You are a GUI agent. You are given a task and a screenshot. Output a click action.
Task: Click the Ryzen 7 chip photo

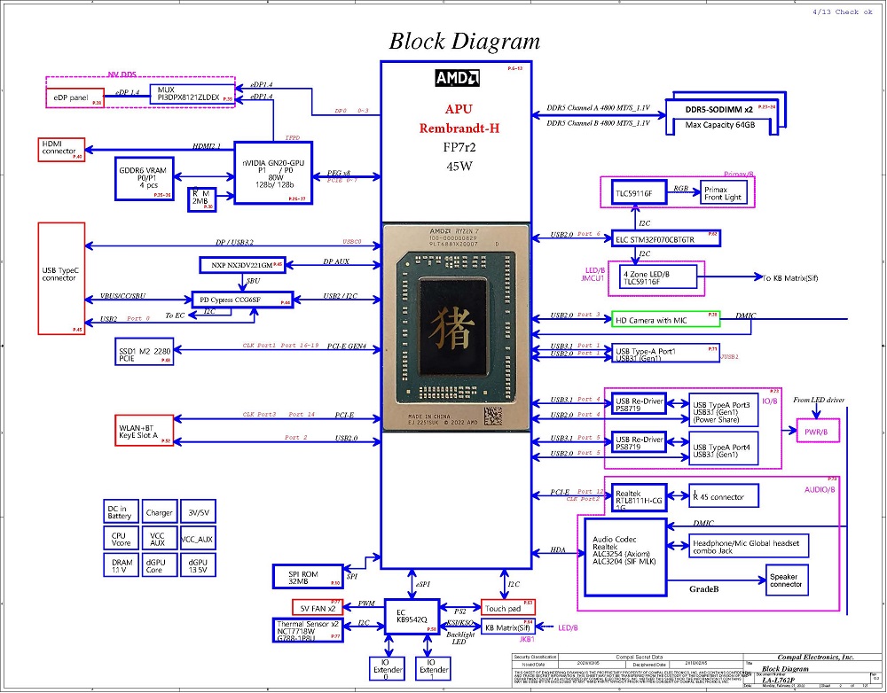pyautogui.click(x=457, y=327)
